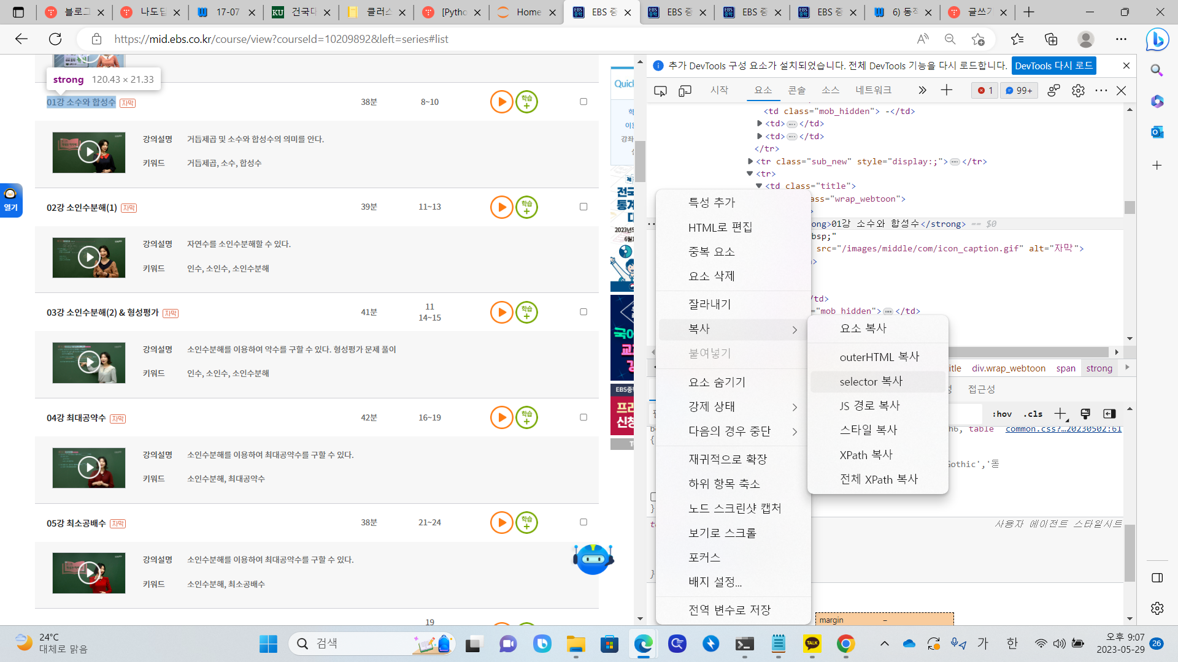This screenshot has height=662, width=1178.
Task: Choose 'XPath 복사' menu entry
Action: pos(866,455)
